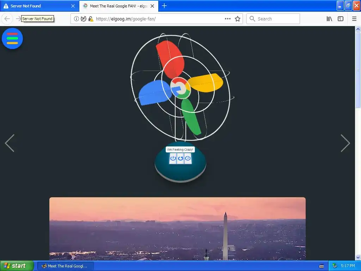Open the Windows XP Start menu
361x271 pixels.
pyautogui.click(x=17, y=266)
